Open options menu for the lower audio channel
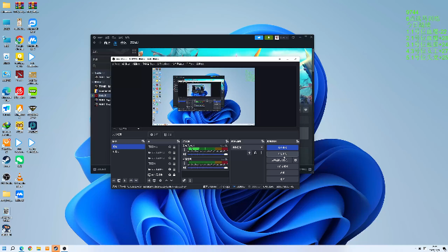This screenshot has height=252, width=448. click(x=184, y=163)
